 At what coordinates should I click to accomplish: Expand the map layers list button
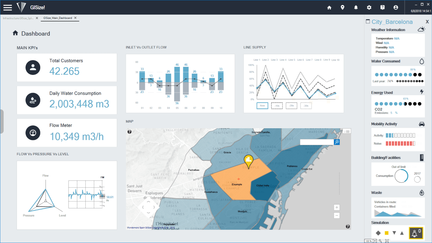pos(347,131)
